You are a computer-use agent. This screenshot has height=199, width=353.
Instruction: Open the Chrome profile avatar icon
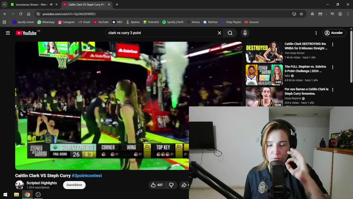click(x=340, y=14)
